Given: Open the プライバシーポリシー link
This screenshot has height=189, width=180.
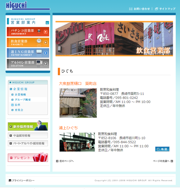Looking at the screenshot, I should (x=23, y=181).
